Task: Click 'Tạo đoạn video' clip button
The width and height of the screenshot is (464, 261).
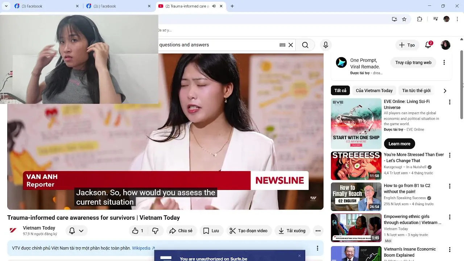Action: click(x=249, y=231)
